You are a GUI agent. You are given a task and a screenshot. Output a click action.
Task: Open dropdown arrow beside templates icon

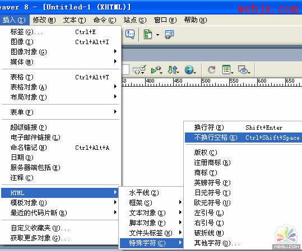[157, 35]
